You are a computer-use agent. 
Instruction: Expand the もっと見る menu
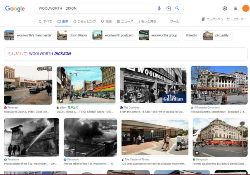[148, 21]
